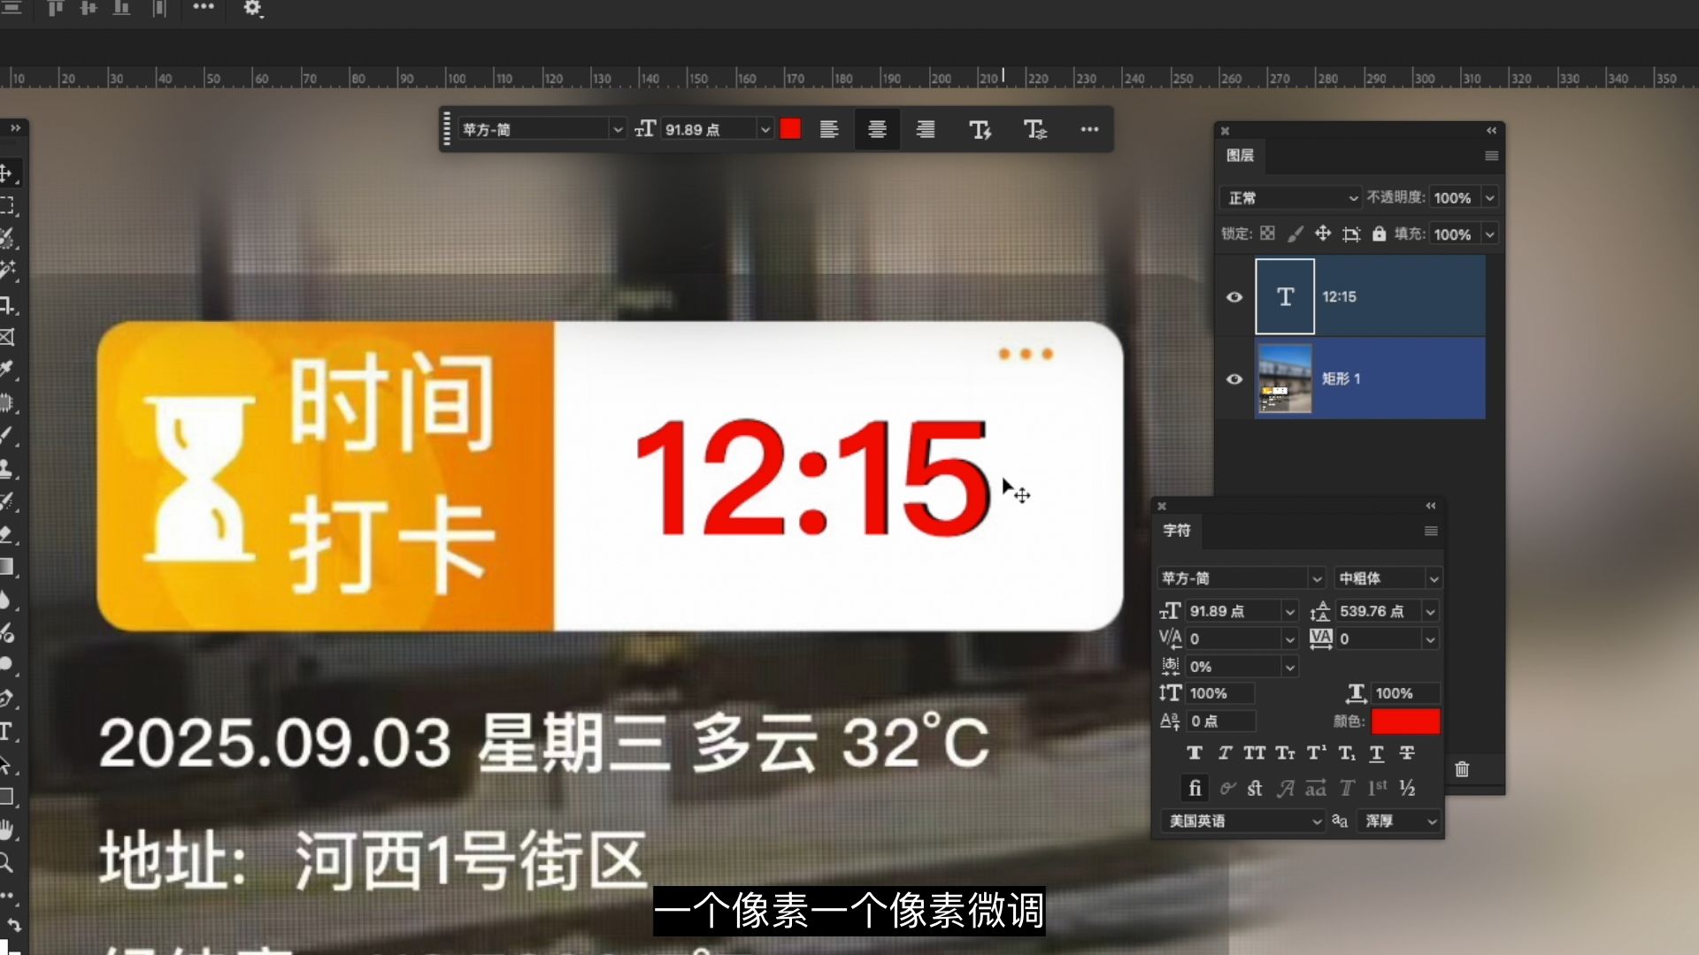Hide the 矩形 1 layer
The height and width of the screenshot is (955, 1699).
point(1234,379)
